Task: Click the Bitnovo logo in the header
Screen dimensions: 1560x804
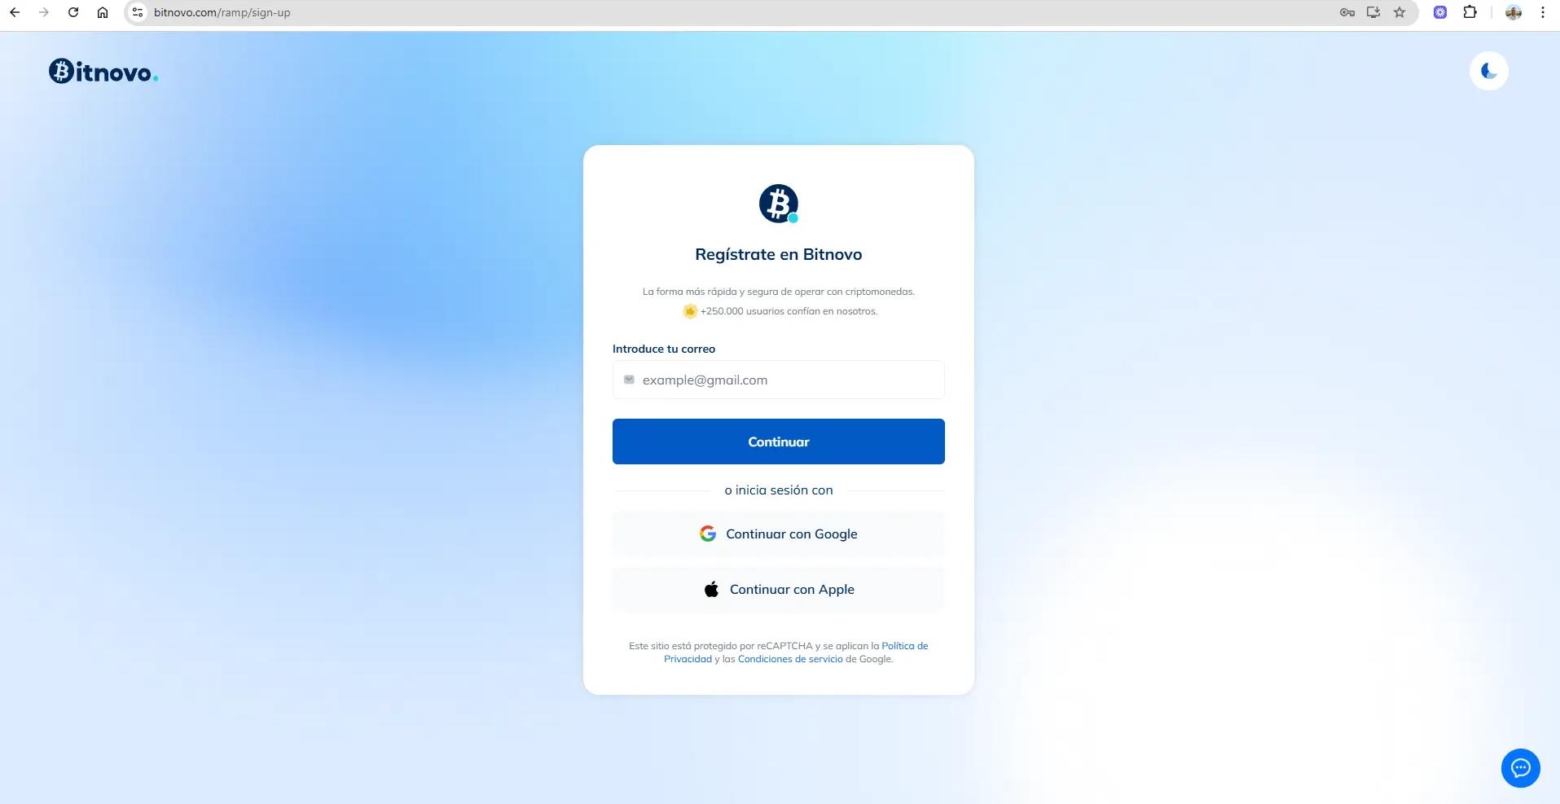Action: 103,72
